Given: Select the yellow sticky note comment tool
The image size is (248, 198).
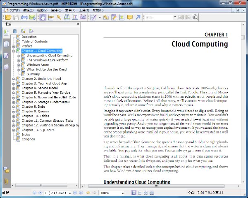Looking at the screenshot, I should (x=130, y=17).
